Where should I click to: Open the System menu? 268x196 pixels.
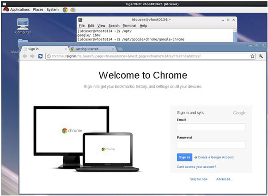(53, 10)
